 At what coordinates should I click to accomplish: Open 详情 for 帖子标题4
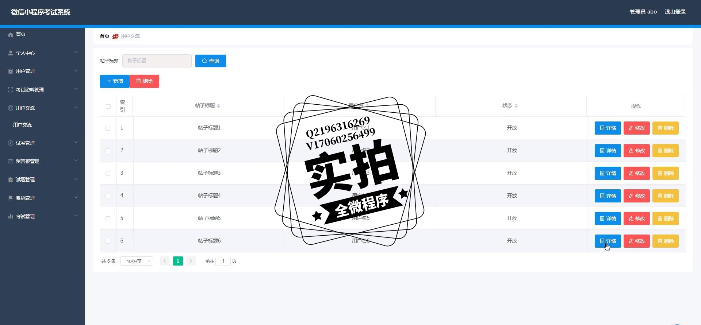pyautogui.click(x=608, y=196)
